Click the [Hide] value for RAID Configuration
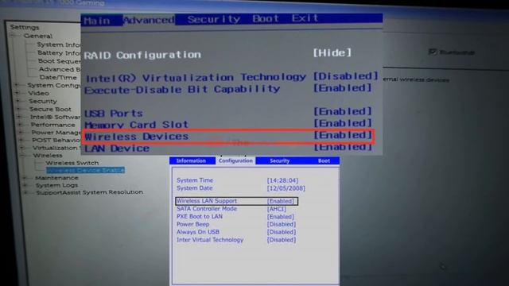 pos(332,53)
